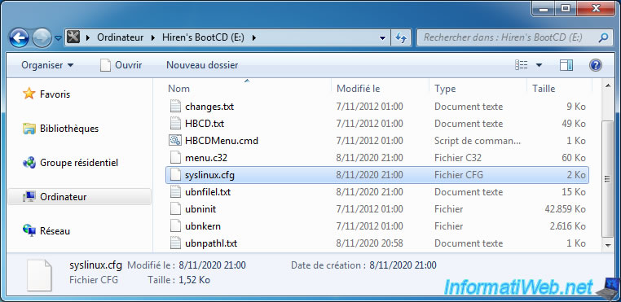Click the ubnpathl.txt document icon
The width and height of the screenshot is (621, 302).
click(175, 243)
